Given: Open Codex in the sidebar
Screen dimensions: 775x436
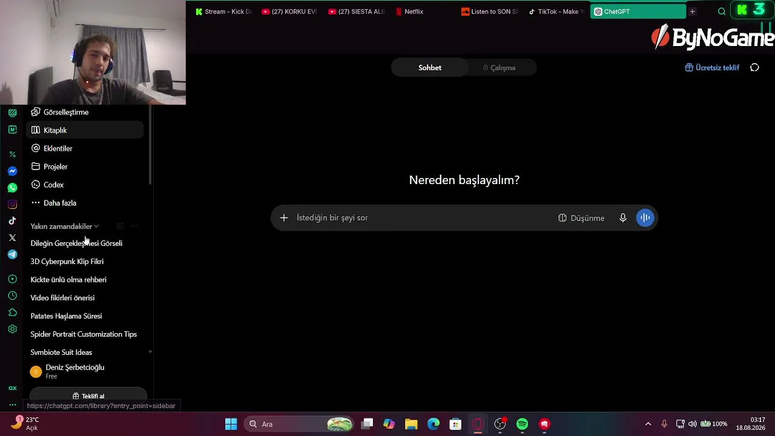Looking at the screenshot, I should pyautogui.click(x=85, y=185).
